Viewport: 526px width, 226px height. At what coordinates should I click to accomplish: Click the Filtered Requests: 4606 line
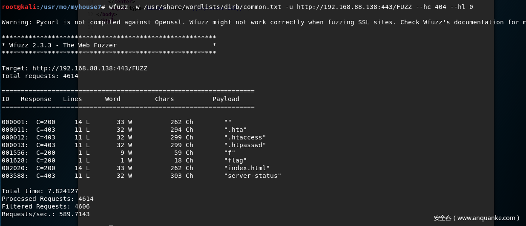(x=48, y=206)
